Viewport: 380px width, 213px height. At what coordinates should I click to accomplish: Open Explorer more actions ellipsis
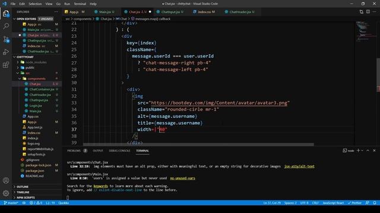click(x=56, y=12)
